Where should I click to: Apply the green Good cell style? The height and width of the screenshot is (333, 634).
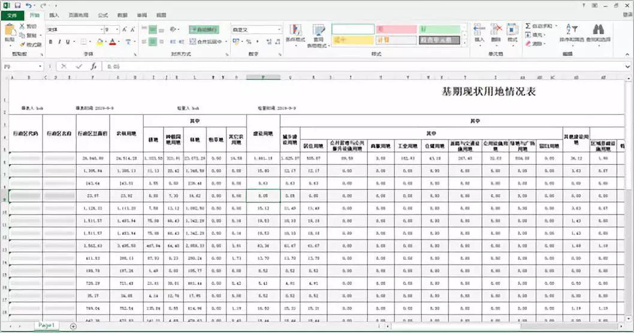pos(439,29)
